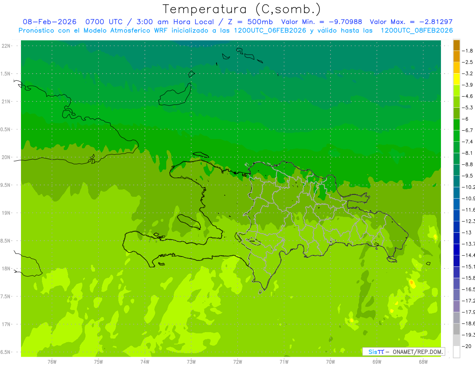This screenshot has width=475, height=367.
Task: Click the "-20" color bar label
Action: point(467,346)
